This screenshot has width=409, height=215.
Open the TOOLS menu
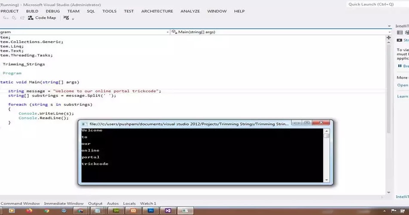109,11
